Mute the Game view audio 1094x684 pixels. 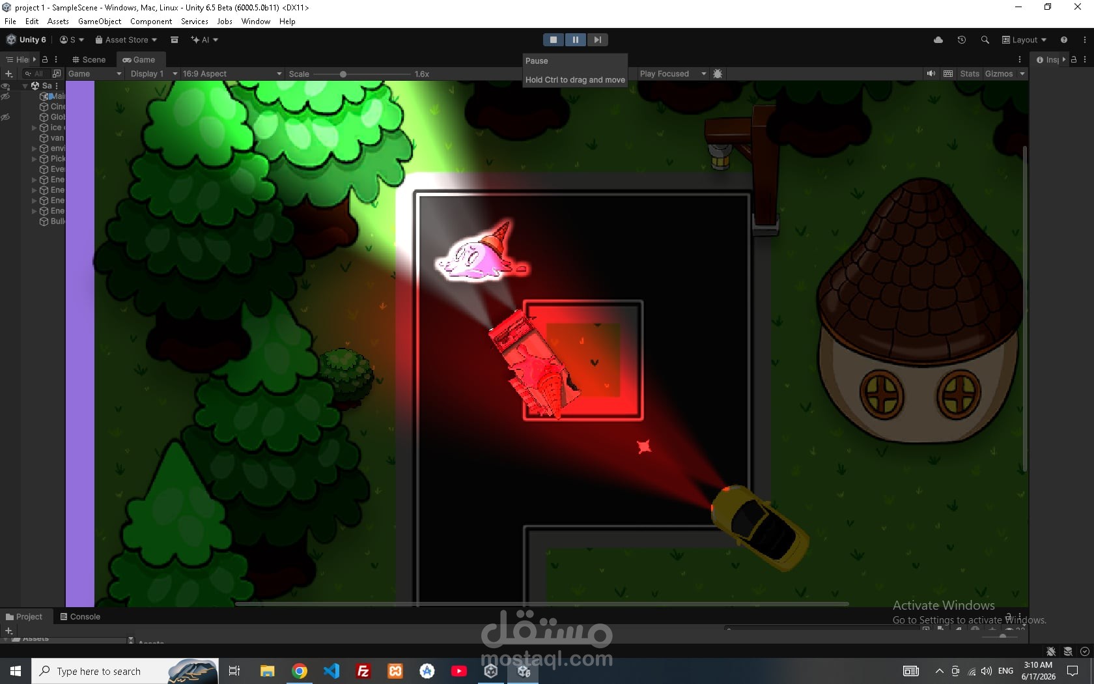pos(931,74)
